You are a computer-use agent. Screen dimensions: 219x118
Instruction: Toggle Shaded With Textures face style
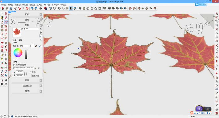[x=71, y=8]
